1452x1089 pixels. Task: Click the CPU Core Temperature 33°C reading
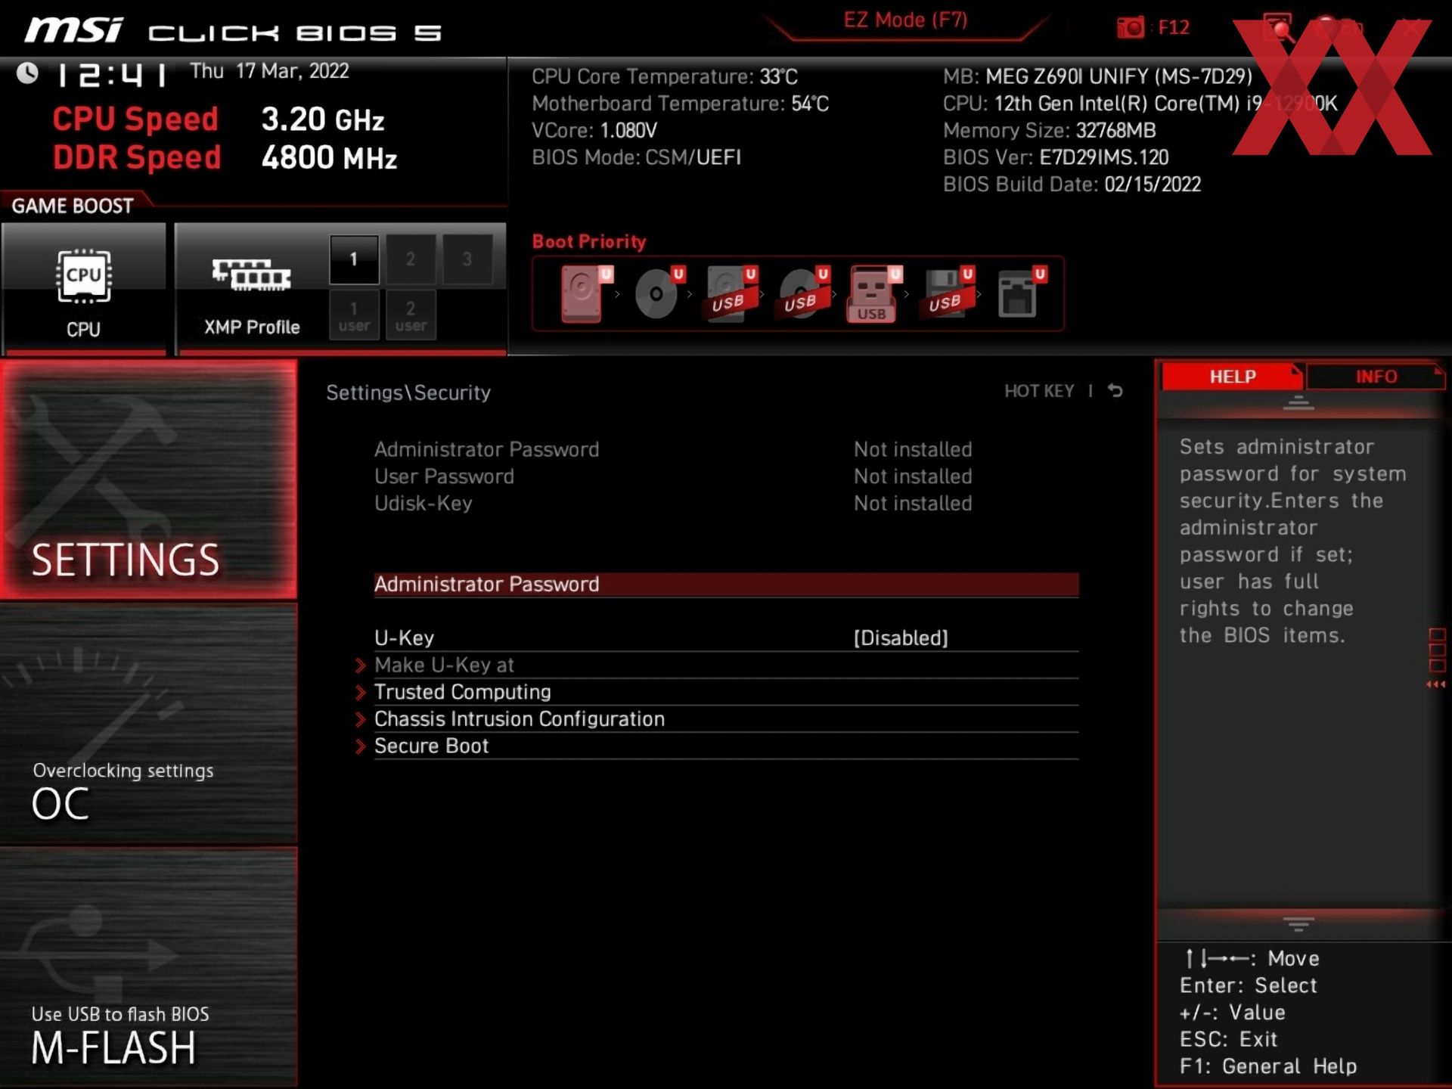[665, 76]
